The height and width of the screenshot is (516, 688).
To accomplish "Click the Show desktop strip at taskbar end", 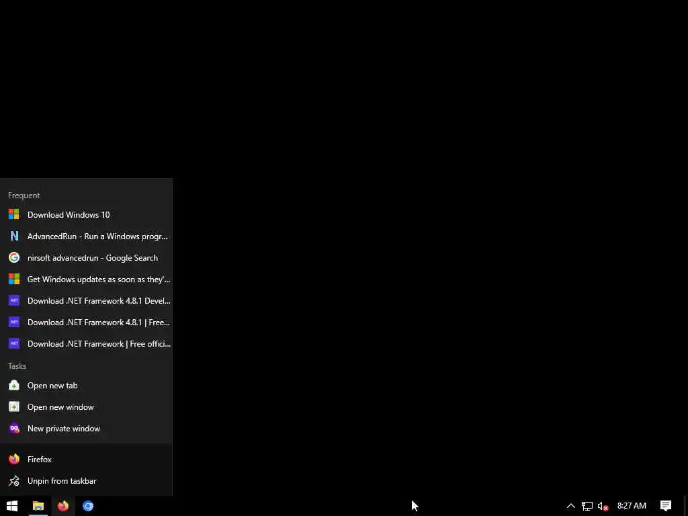I will click(x=686, y=506).
